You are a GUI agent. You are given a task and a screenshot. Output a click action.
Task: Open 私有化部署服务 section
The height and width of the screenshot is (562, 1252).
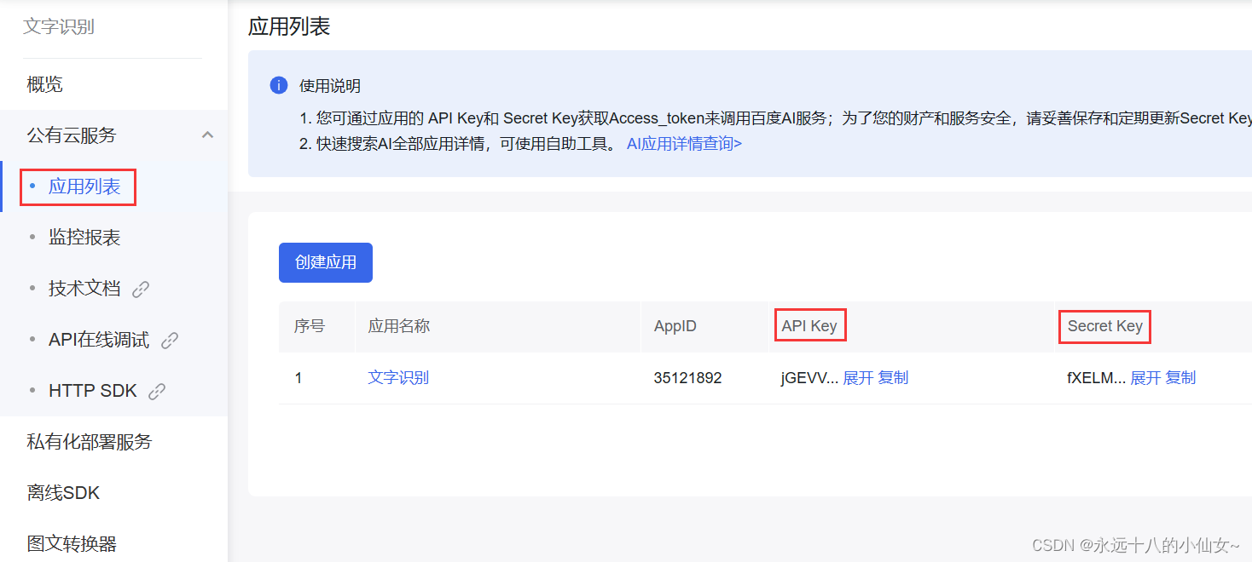coord(90,442)
